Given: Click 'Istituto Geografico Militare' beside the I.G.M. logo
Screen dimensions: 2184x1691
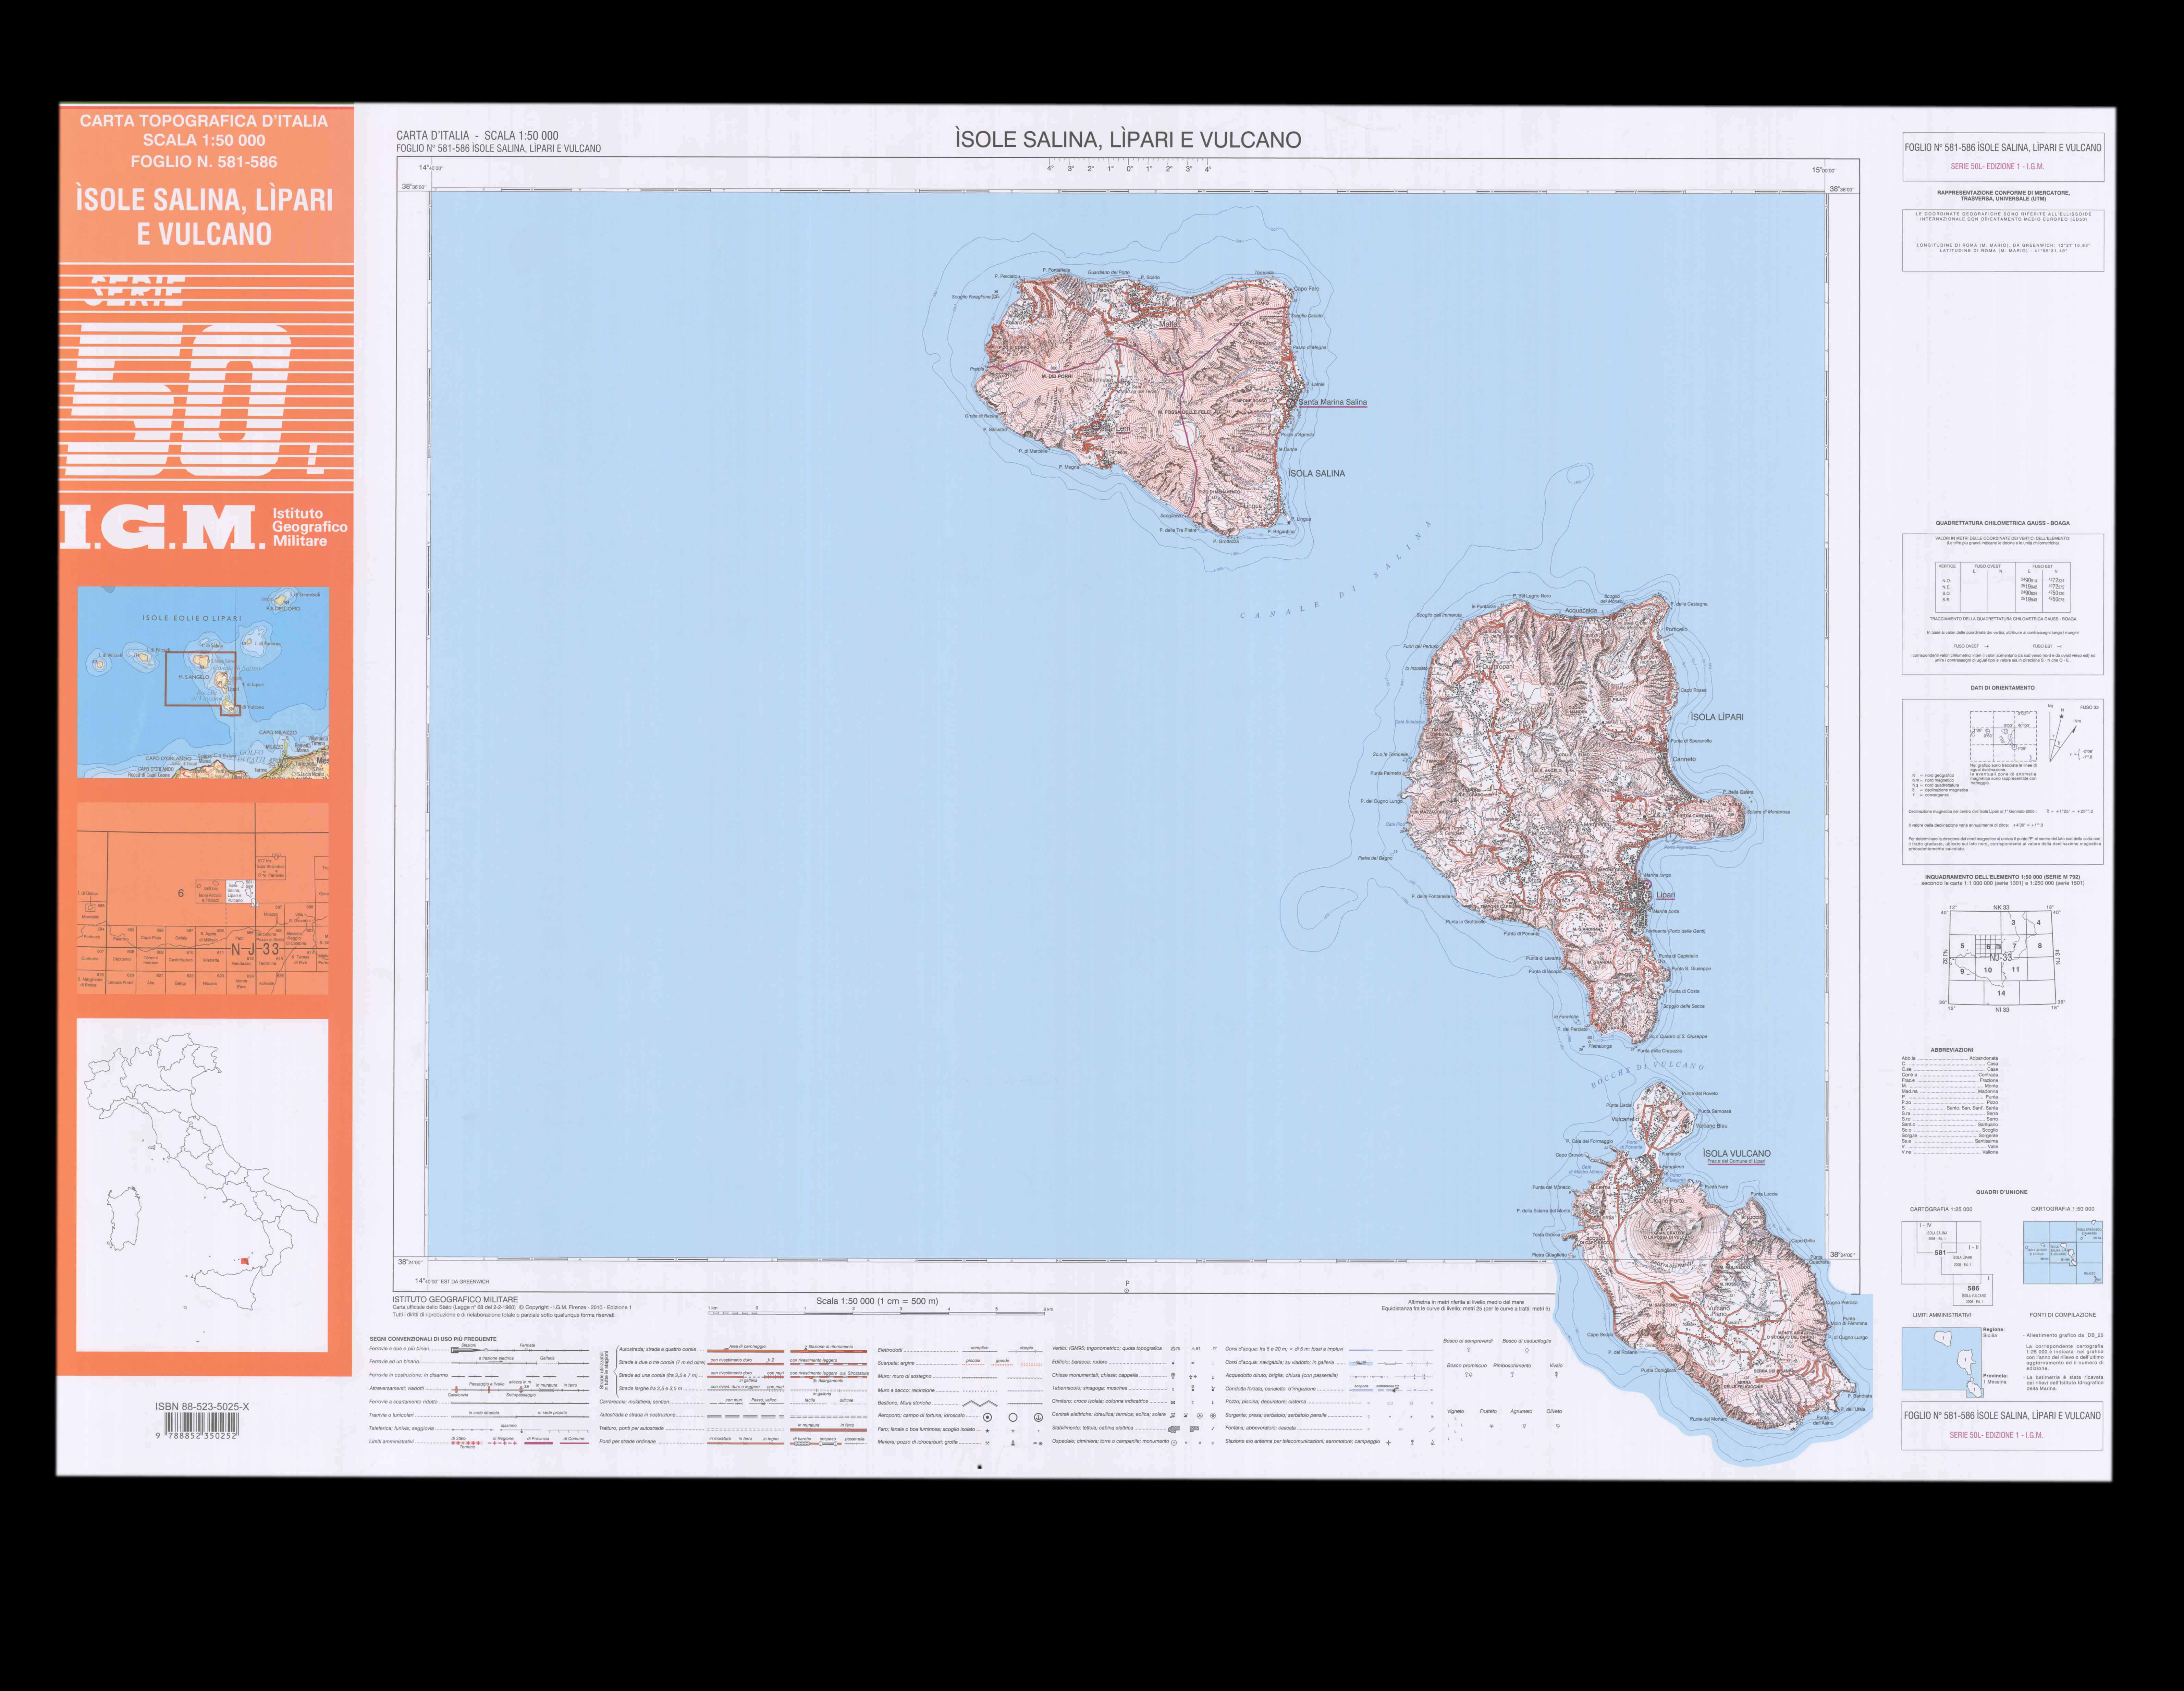Looking at the screenshot, I should [x=310, y=527].
